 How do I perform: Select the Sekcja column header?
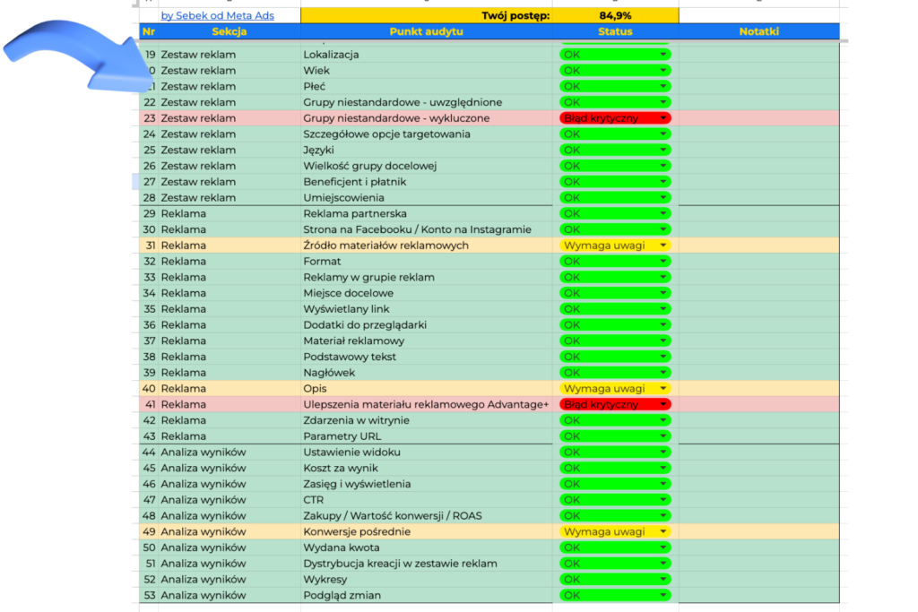[x=229, y=31]
